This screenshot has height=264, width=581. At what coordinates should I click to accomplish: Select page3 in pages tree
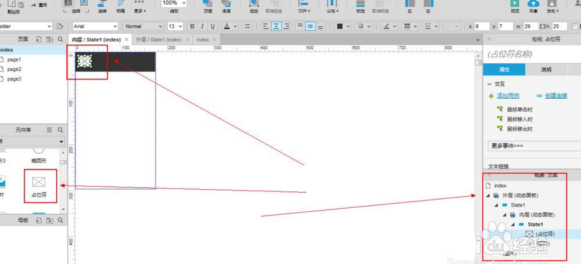pyautogui.click(x=15, y=79)
